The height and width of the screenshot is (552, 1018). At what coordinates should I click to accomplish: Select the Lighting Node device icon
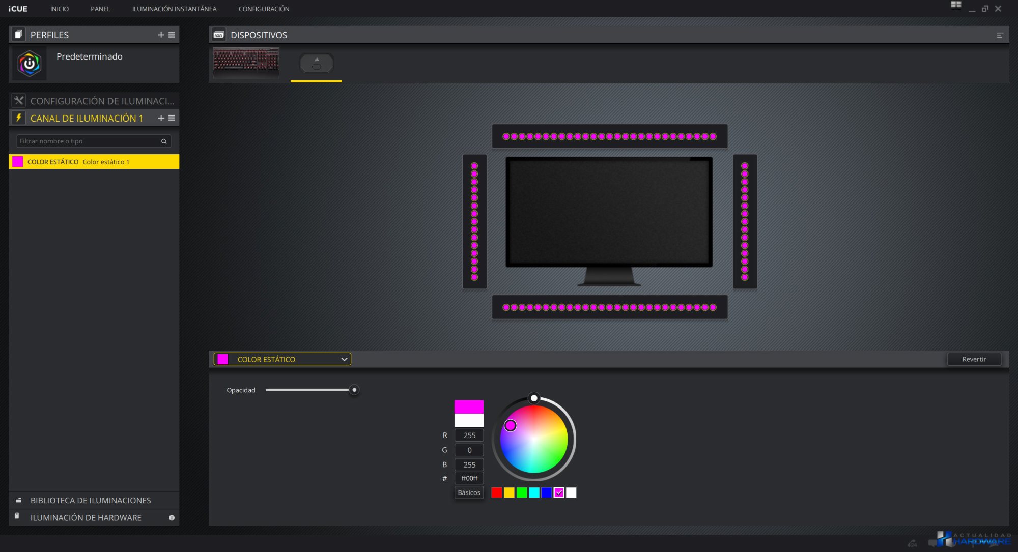point(316,64)
